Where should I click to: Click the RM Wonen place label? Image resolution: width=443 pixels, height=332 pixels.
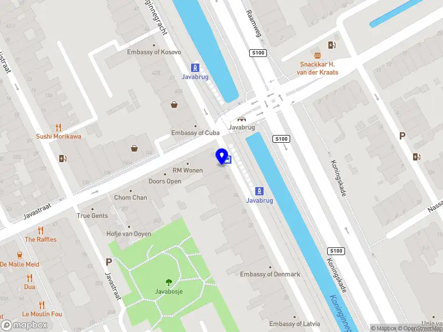coord(188,170)
